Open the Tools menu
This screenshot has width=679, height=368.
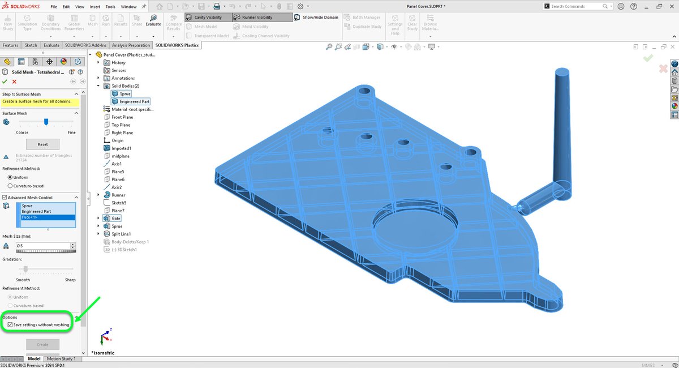pos(111,6)
